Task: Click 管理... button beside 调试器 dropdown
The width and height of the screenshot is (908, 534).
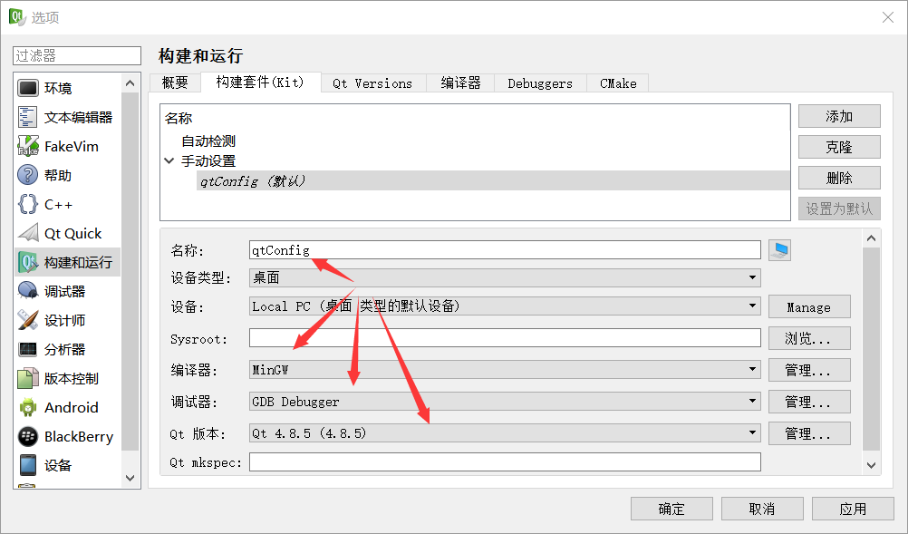Action: click(809, 402)
